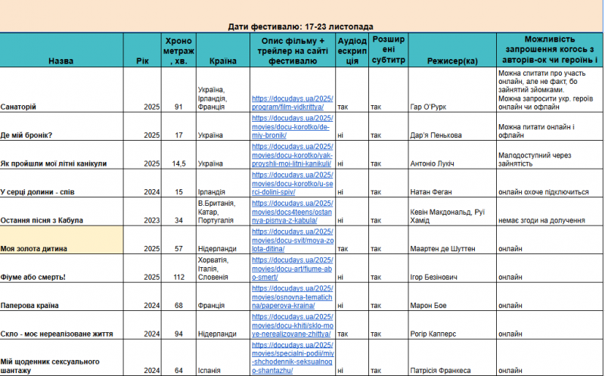This screenshot has height=376, width=605.
Task: Select audio description 'так' for Моя золота дитина
Action: tap(352, 240)
